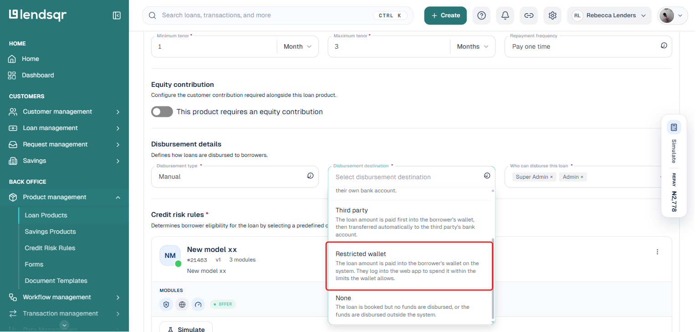699x332 pixels.
Task: Click the dropdown list scrollbar
Action: pyautogui.click(x=492, y=277)
